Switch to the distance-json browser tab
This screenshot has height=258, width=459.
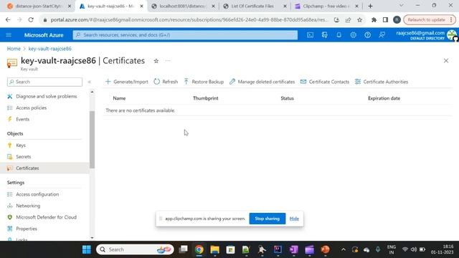[x=39, y=6]
